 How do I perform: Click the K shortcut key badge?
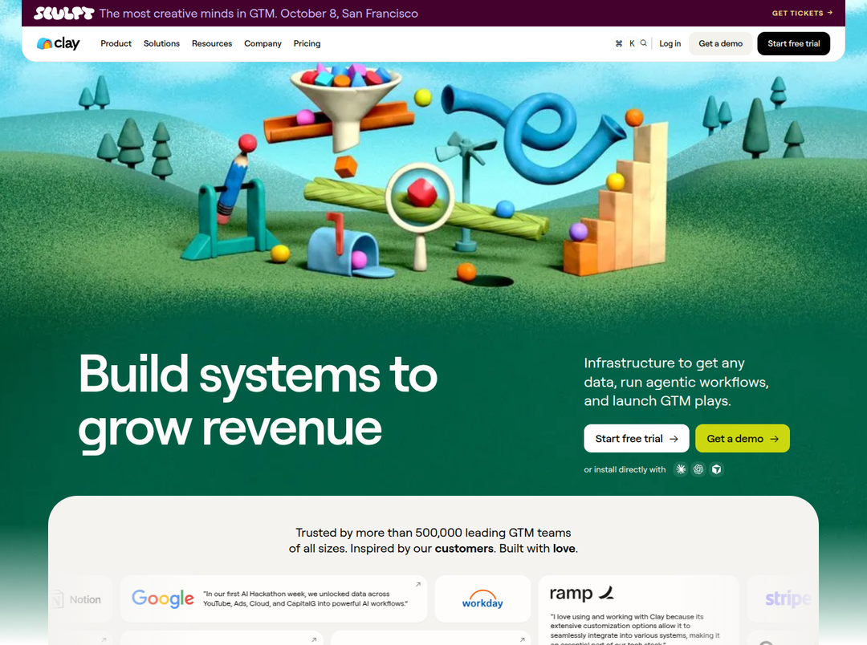(632, 43)
